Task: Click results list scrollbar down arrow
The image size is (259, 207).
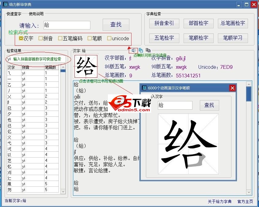Action: point(63,191)
